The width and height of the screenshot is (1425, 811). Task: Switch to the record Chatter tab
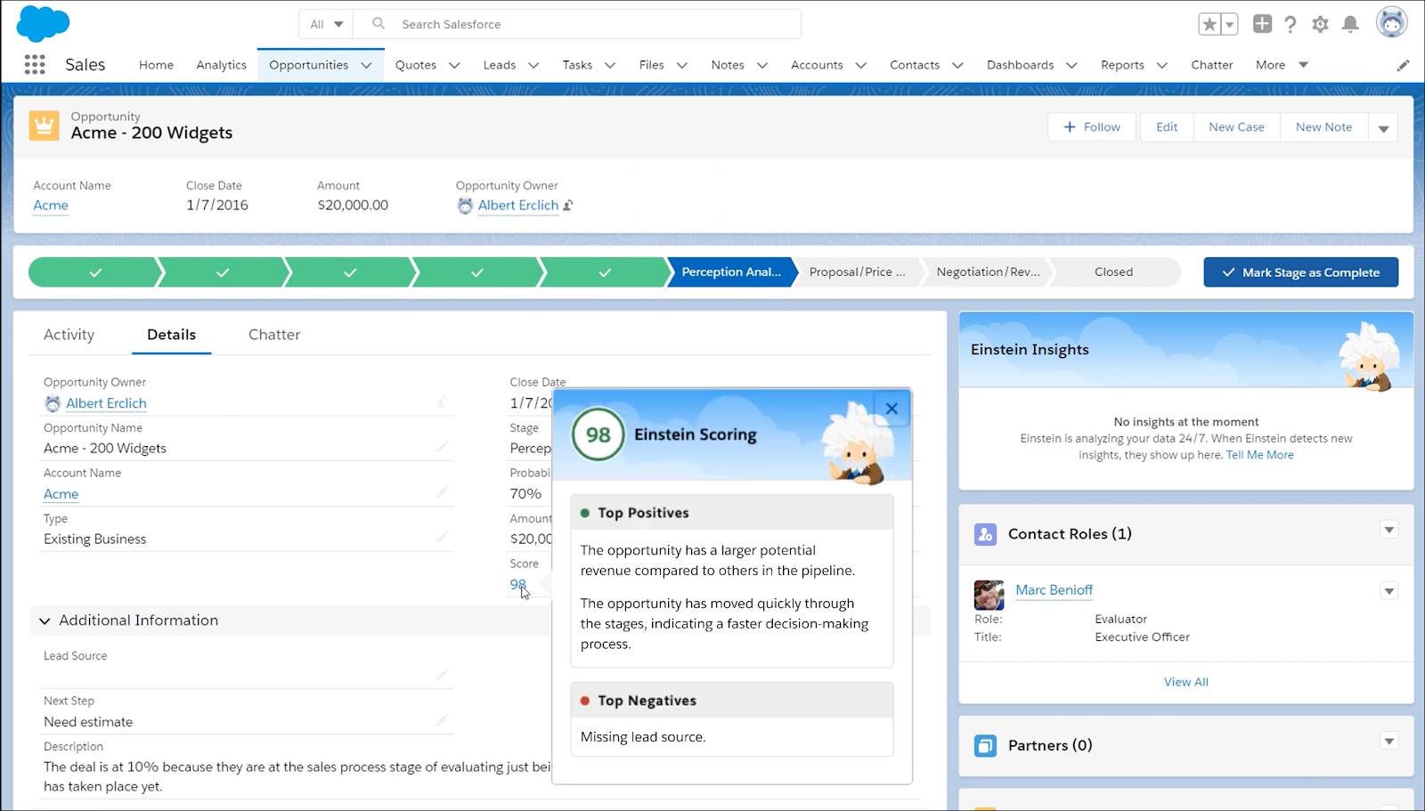pyautogui.click(x=274, y=335)
